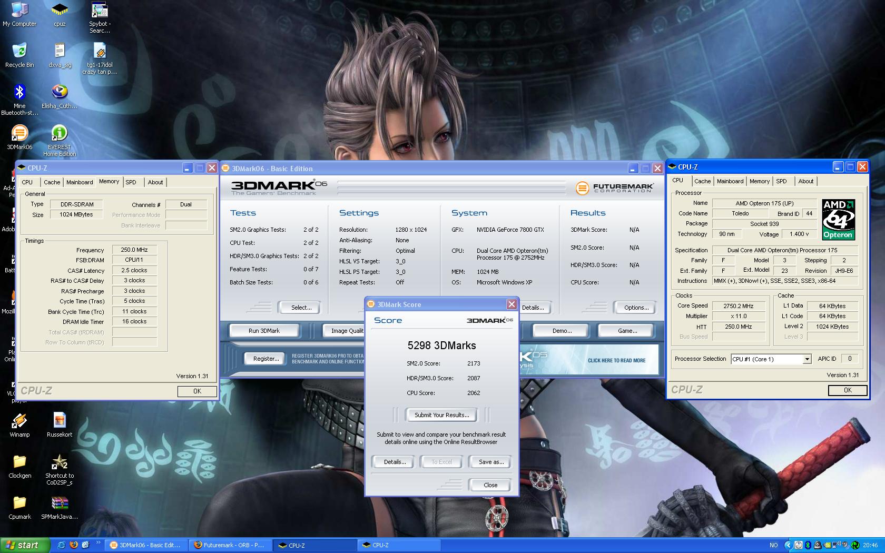
Task: Click the NO language indicator on taskbar
Action: click(x=773, y=545)
